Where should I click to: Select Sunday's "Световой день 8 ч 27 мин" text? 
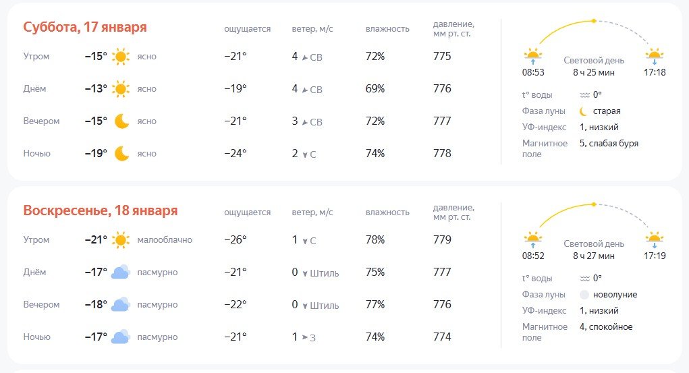(594, 250)
